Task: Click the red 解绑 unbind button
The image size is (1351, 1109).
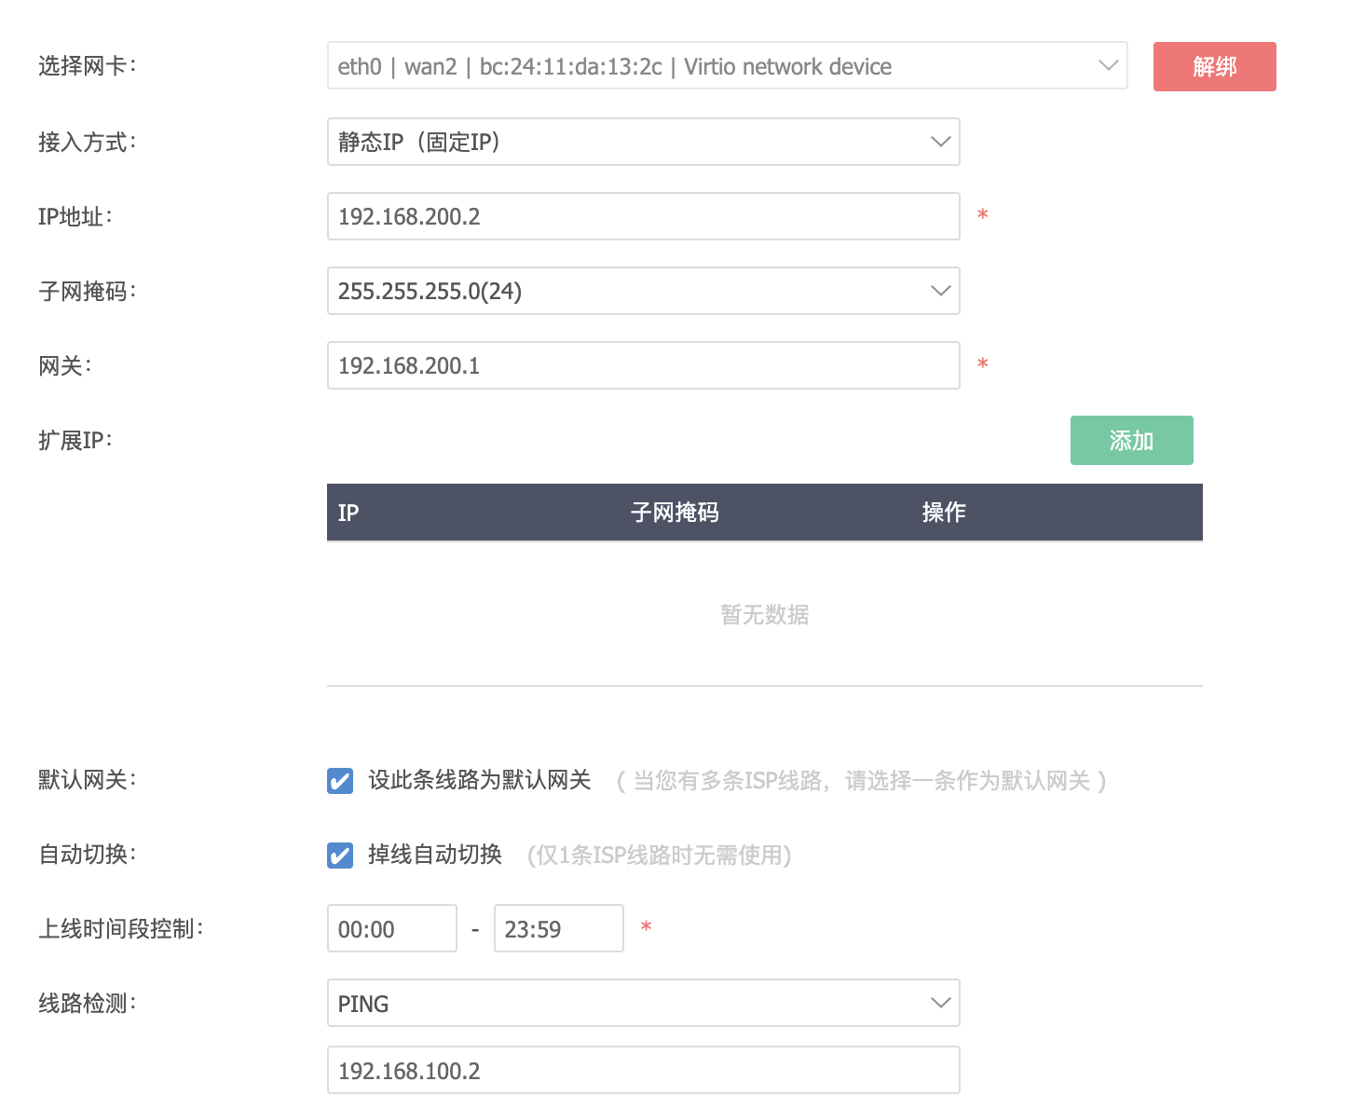Action: tap(1214, 66)
